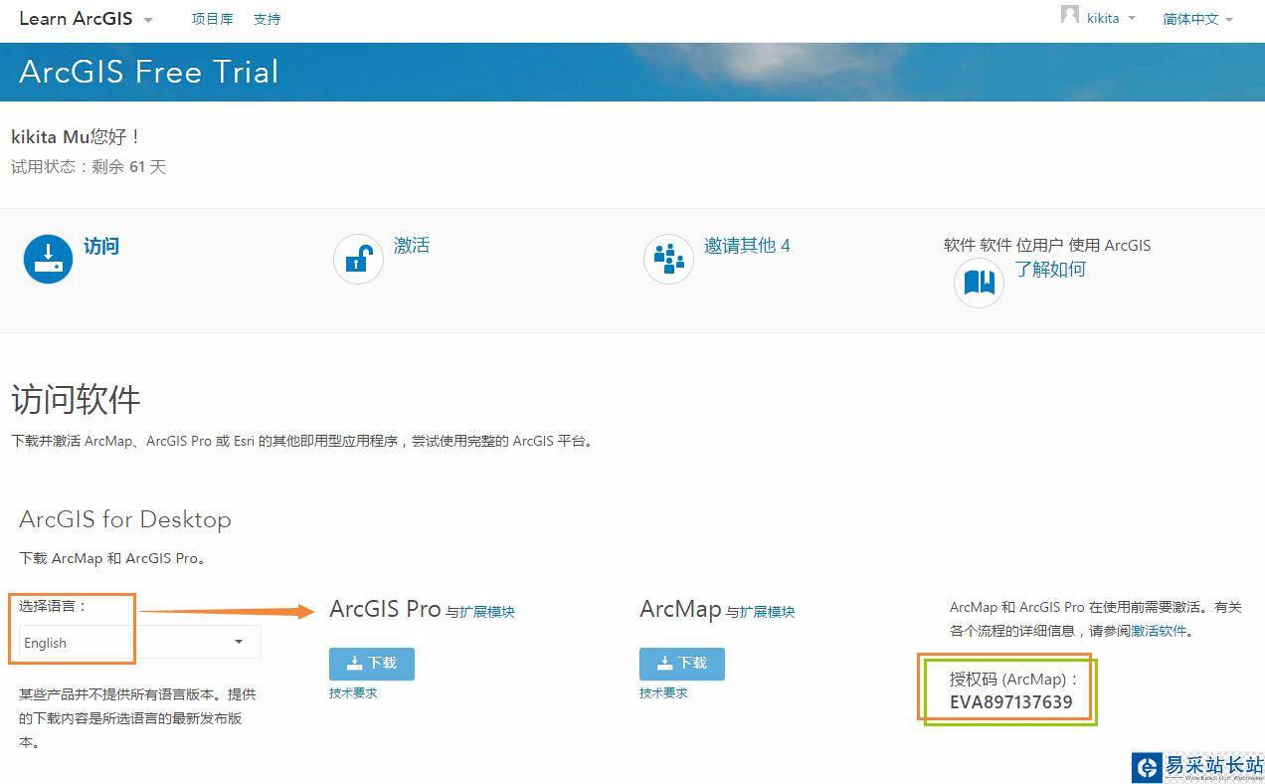Viewport: 1265px width, 784px height.
Task: Click the ArcGIS Pro product heading
Action: tap(385, 609)
